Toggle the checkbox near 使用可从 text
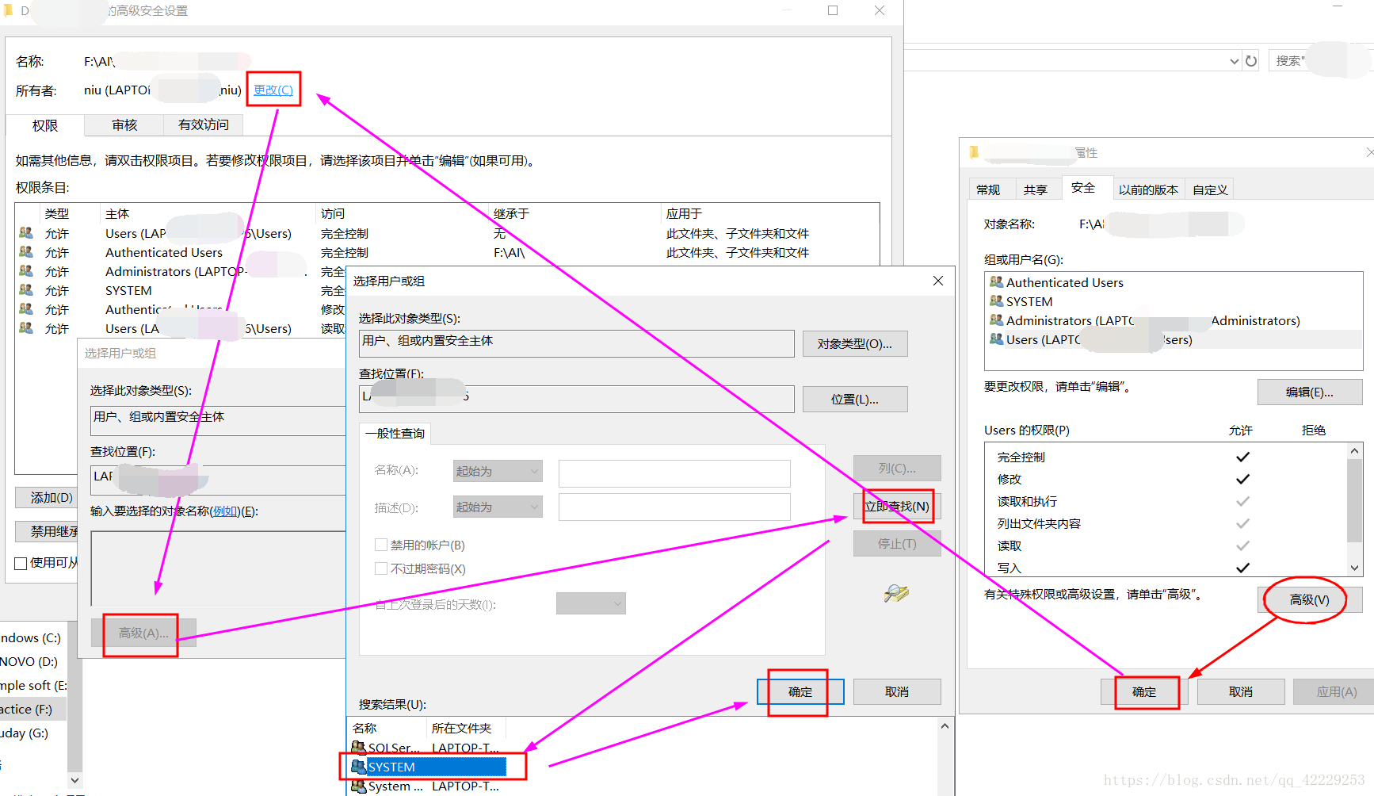Image resolution: width=1374 pixels, height=796 pixels. tap(20, 563)
